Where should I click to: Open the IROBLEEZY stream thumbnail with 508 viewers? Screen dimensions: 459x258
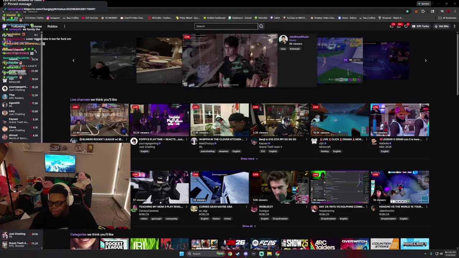pos(279,187)
